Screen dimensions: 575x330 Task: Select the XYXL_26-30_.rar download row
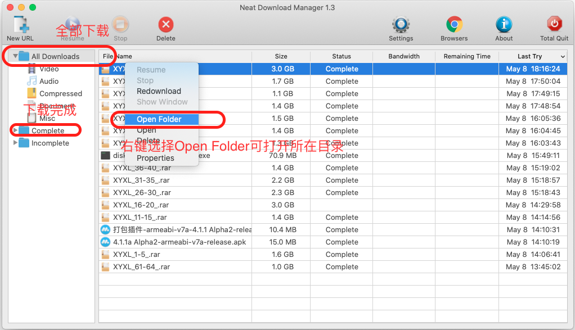(142, 193)
